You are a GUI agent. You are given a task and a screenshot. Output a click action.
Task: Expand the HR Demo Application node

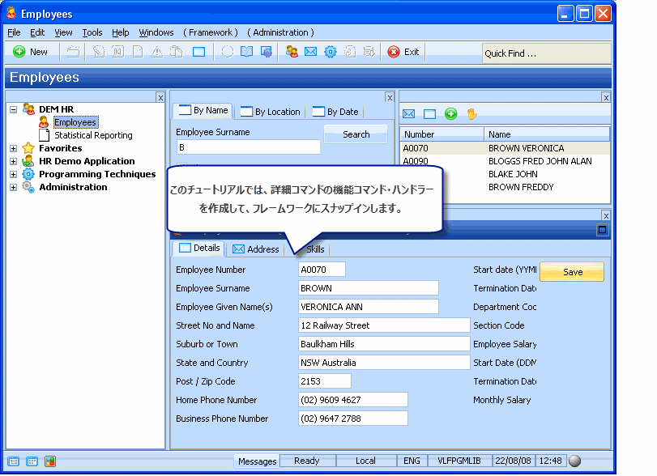[x=14, y=161]
